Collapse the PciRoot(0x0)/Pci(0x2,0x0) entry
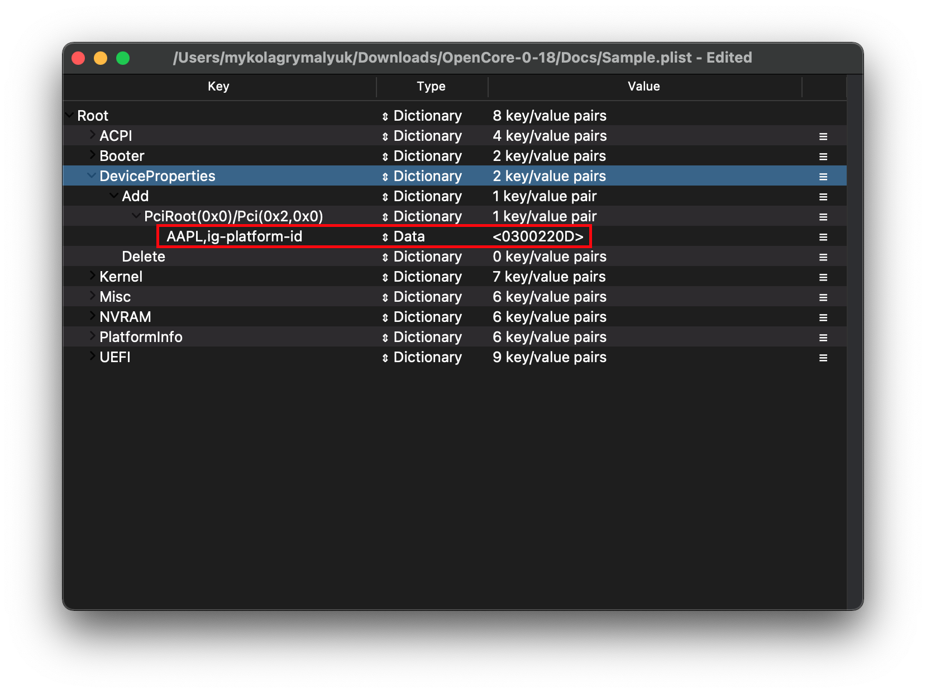Image resolution: width=926 pixels, height=693 pixels. (136, 216)
